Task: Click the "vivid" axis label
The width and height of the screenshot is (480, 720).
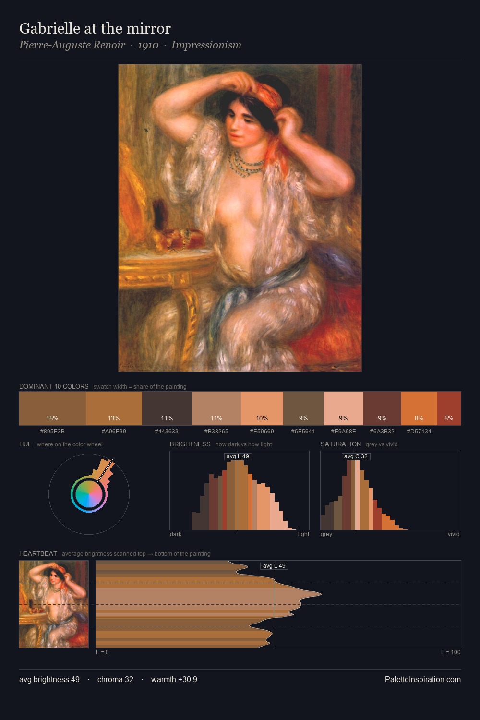Action: pyautogui.click(x=454, y=534)
